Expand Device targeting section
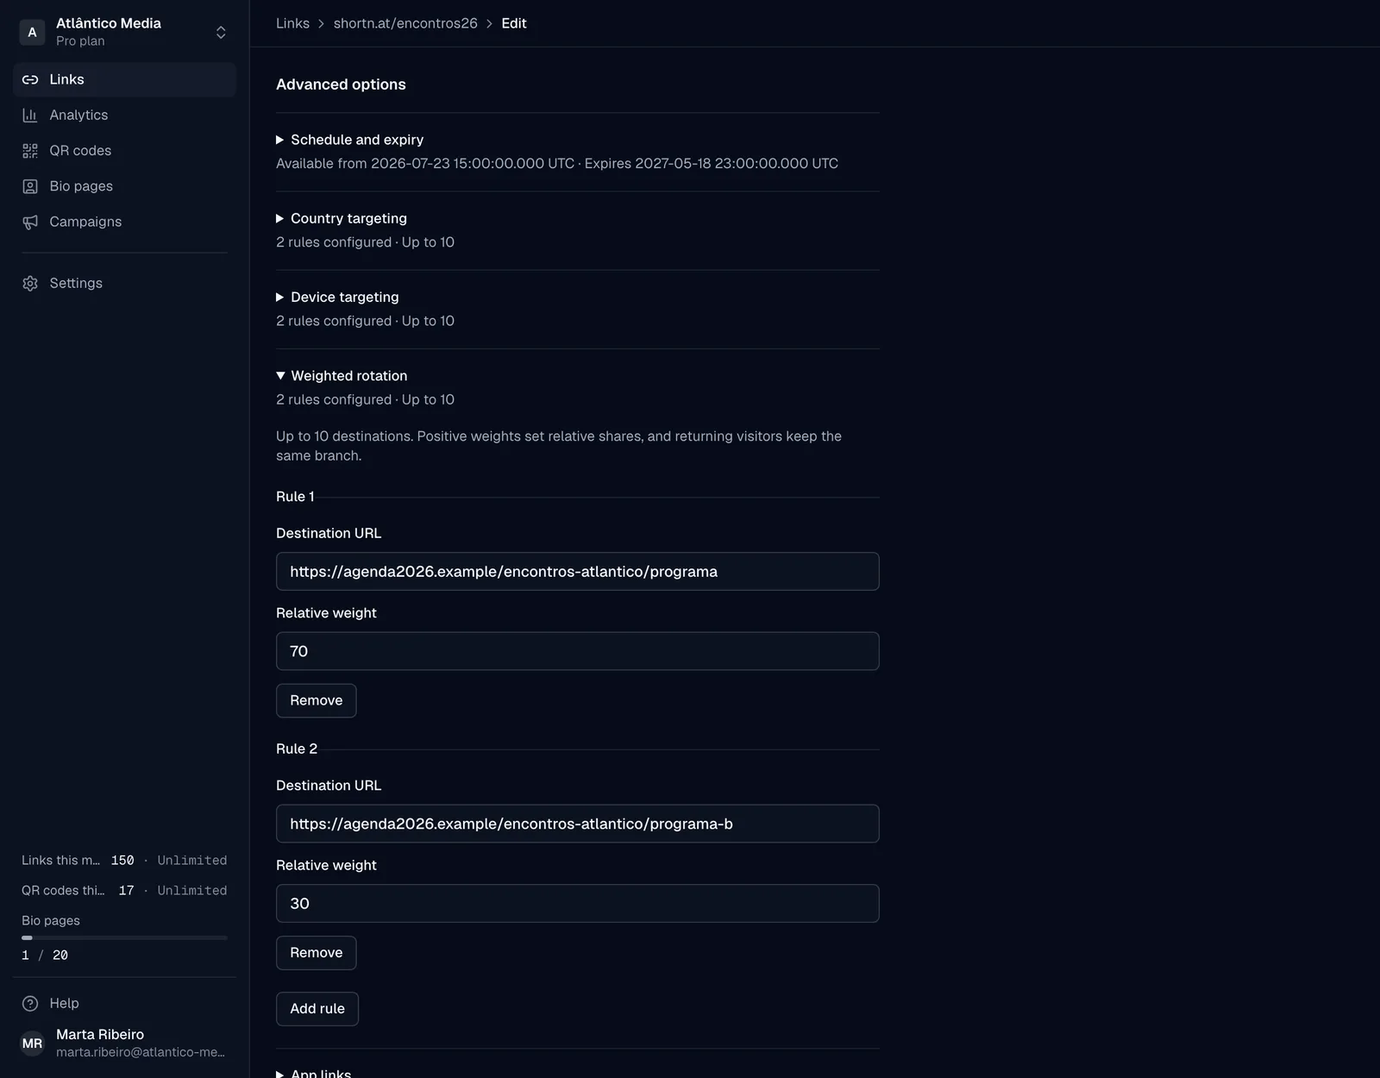 pyautogui.click(x=337, y=297)
